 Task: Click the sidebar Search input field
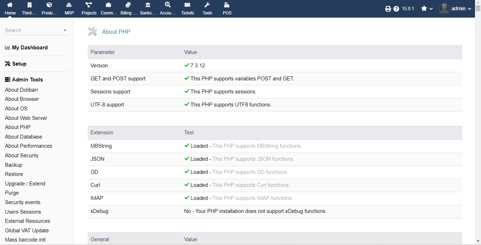(x=32, y=31)
